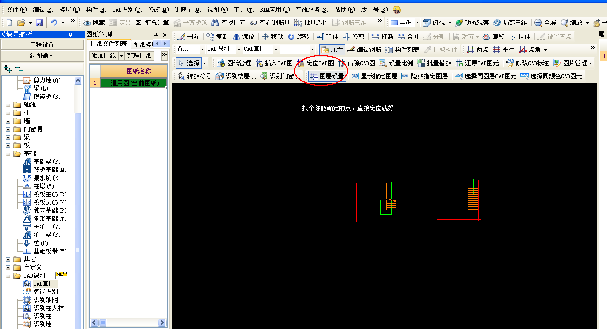
Task: Select 动态观察 view tool
Action: 472,23
